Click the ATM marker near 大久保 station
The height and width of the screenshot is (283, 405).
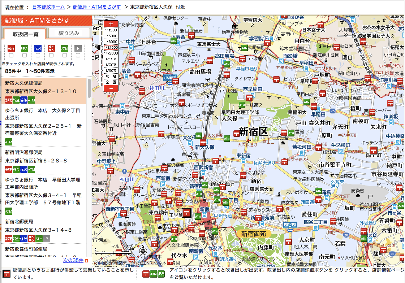point(198,136)
